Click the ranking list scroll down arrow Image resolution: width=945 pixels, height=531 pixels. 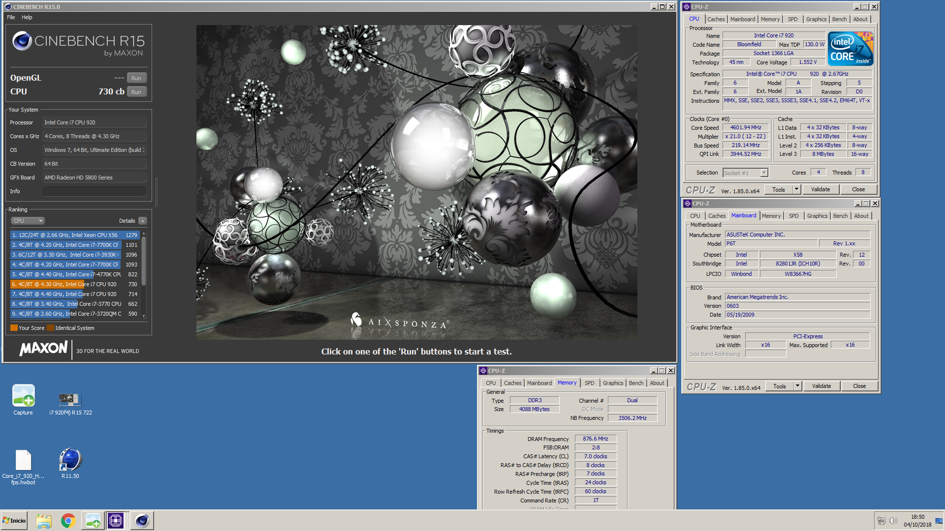tap(144, 316)
